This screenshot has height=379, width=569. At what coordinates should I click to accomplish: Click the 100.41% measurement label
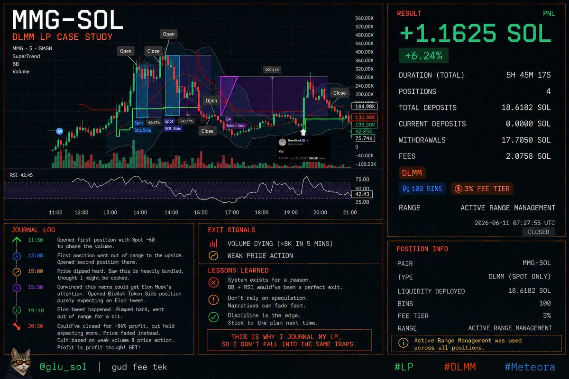272,70
